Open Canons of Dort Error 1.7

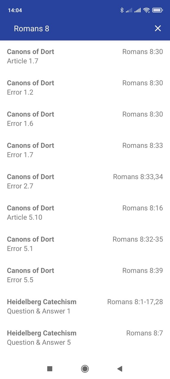coord(85,150)
